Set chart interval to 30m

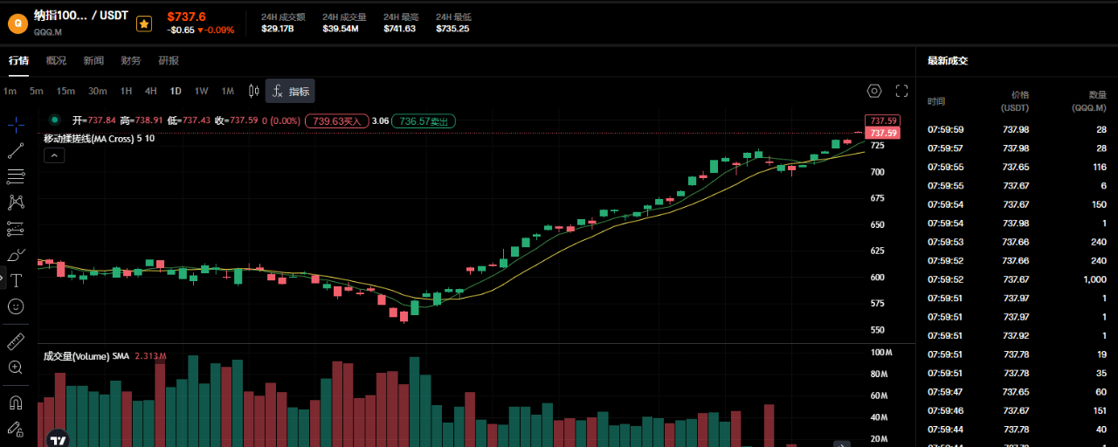(x=98, y=91)
